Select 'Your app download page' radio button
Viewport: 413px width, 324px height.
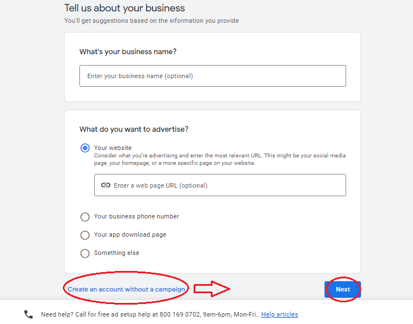[x=85, y=235]
